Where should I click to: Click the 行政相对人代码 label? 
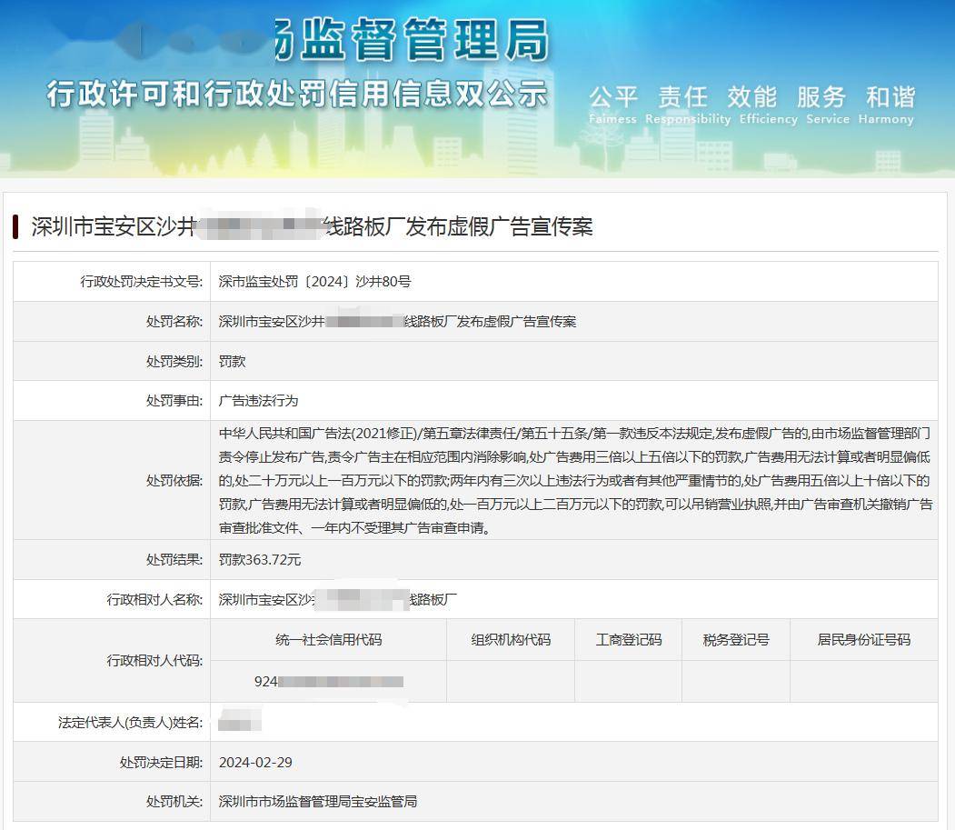154,661
